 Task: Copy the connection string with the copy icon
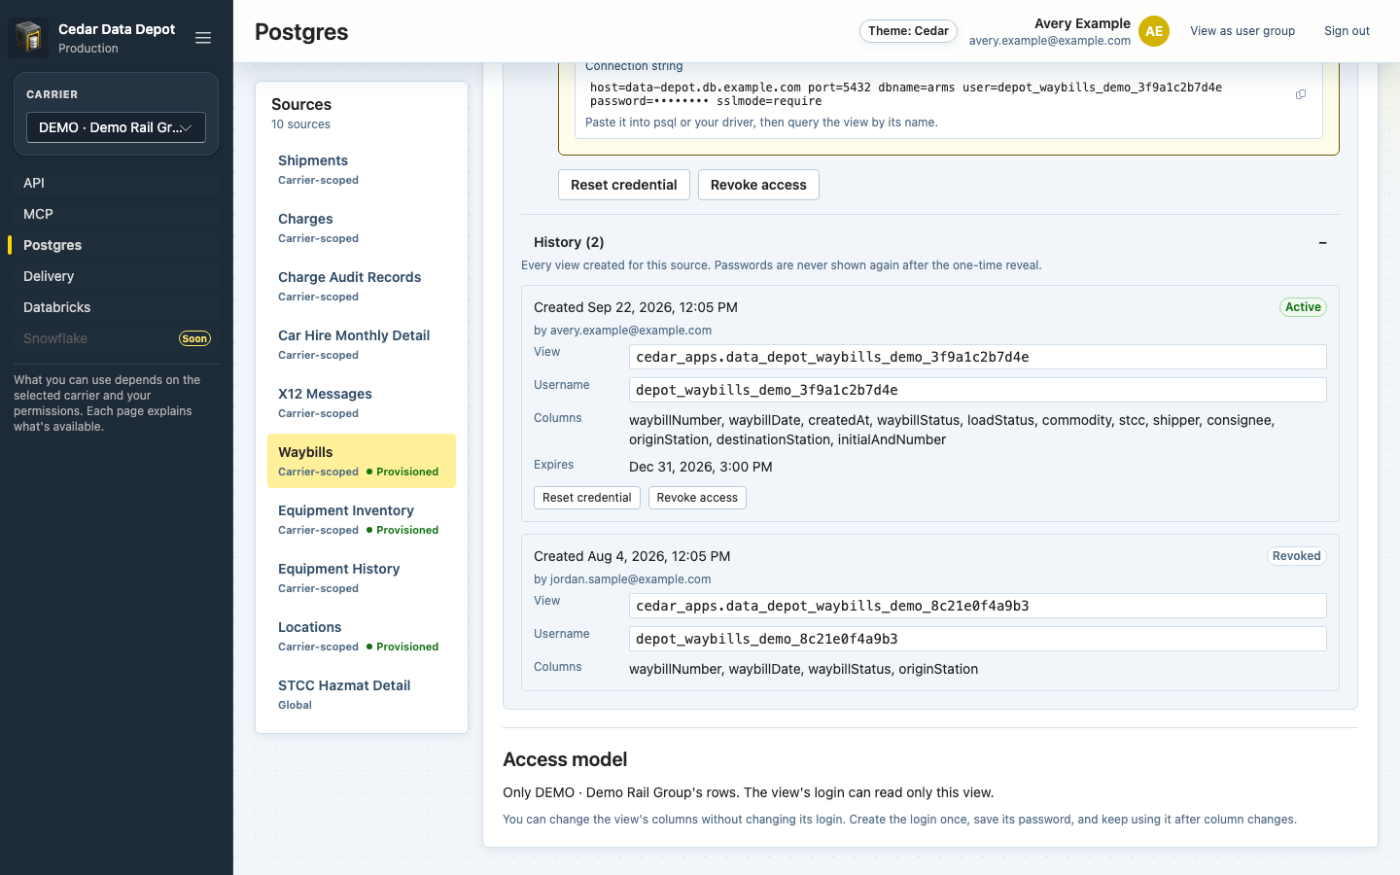pyautogui.click(x=1301, y=94)
